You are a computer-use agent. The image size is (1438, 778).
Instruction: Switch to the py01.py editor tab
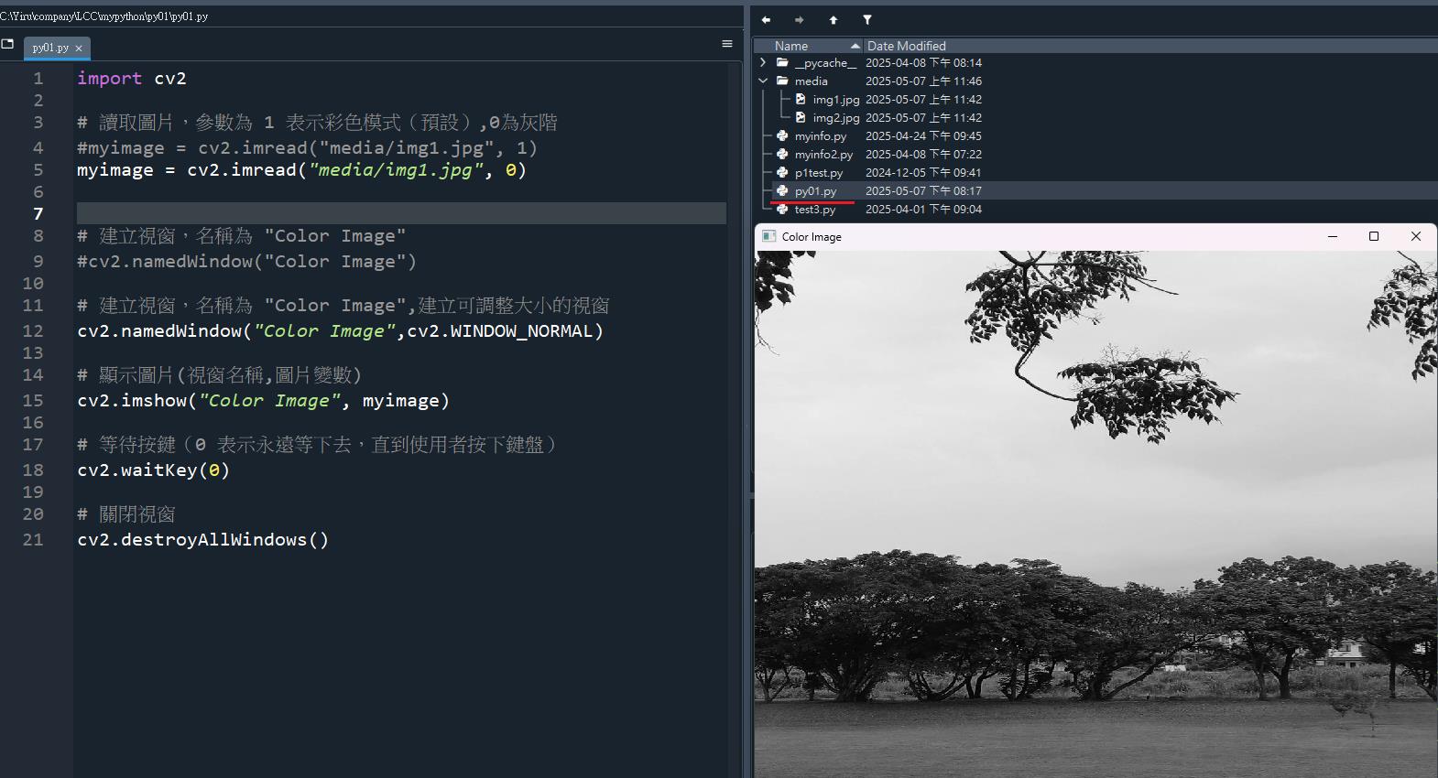pos(49,48)
